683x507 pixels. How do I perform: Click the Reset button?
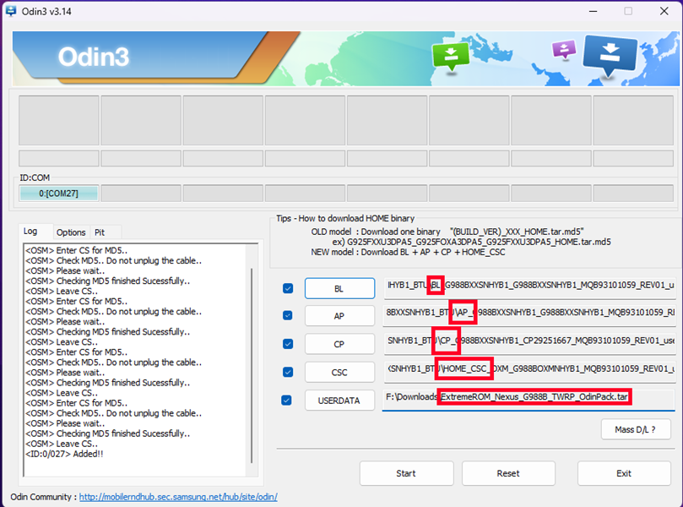point(508,473)
